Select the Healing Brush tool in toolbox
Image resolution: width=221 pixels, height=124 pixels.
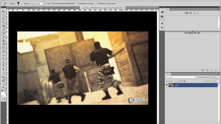[x=3, y=33]
